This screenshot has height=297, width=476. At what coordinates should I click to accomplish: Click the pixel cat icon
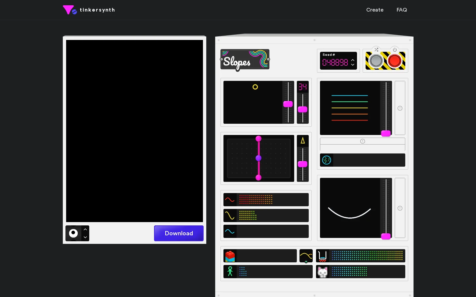tap(323, 272)
